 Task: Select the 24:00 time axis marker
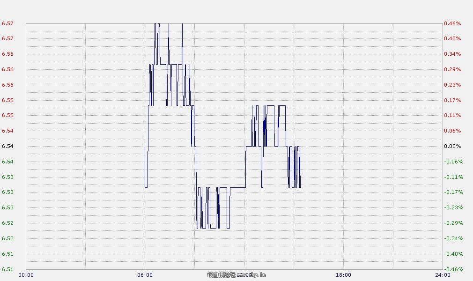click(442, 275)
